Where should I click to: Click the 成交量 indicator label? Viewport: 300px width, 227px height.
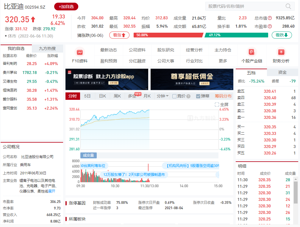(x=88, y=155)
